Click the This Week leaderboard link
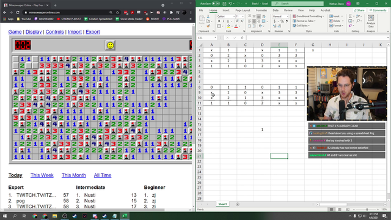 click(x=42, y=175)
